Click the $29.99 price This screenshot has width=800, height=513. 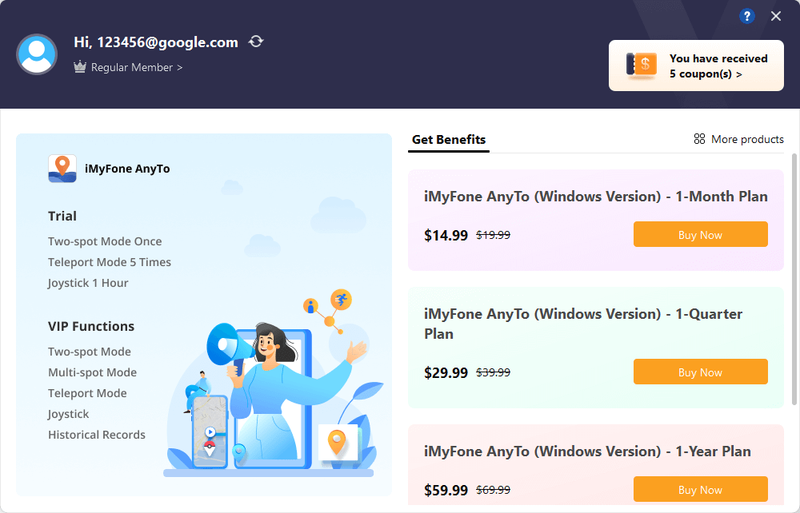point(446,373)
